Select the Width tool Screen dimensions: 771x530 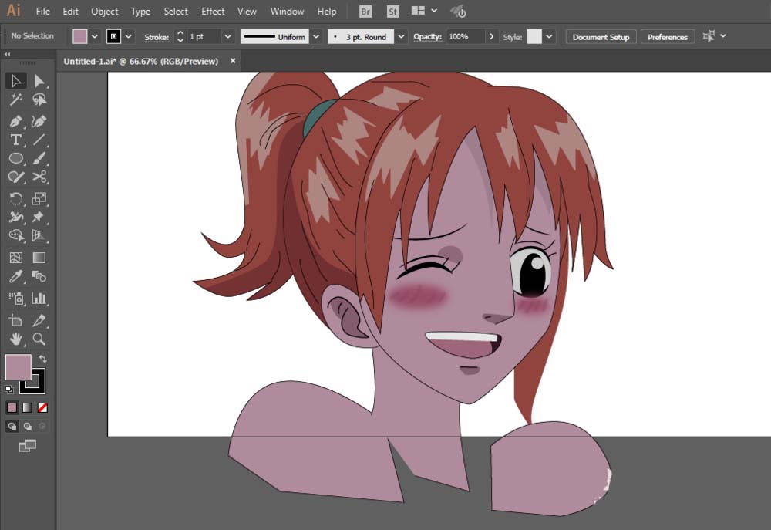click(15, 217)
